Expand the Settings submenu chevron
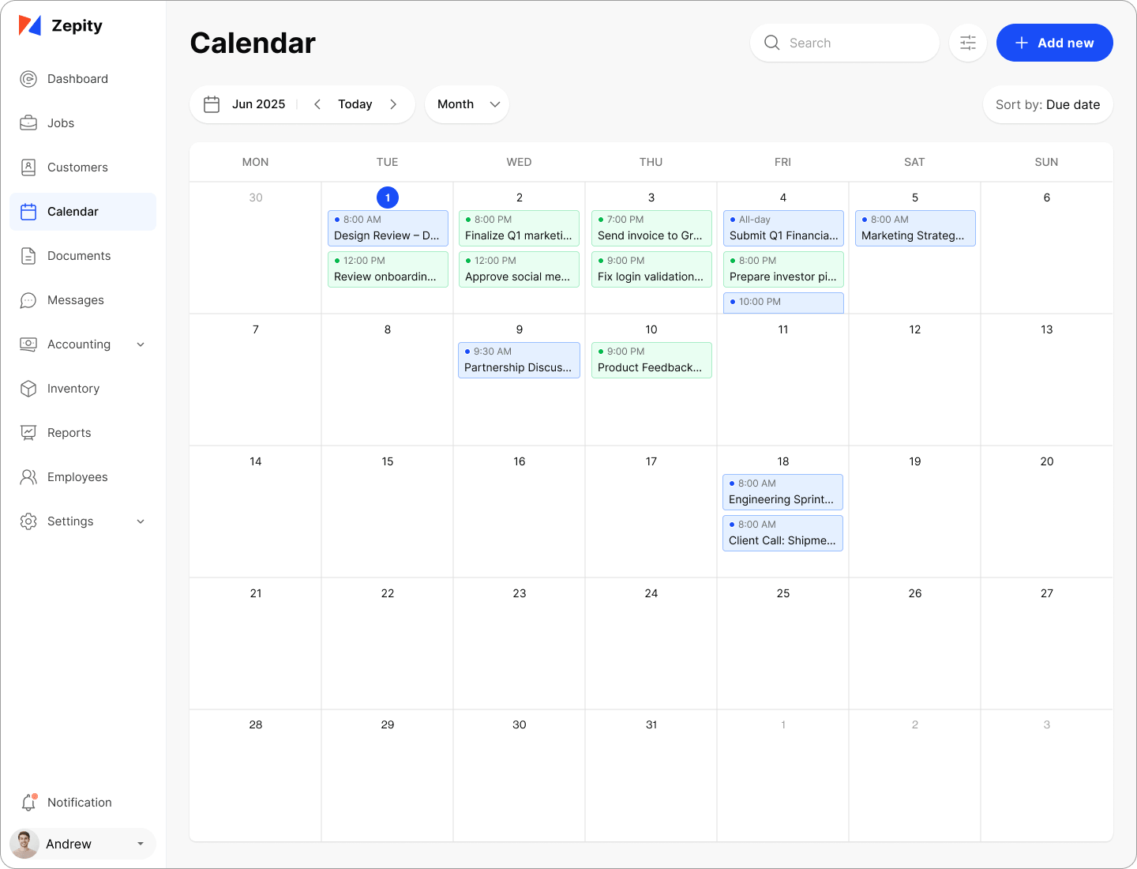The height and width of the screenshot is (869, 1137). tap(141, 521)
